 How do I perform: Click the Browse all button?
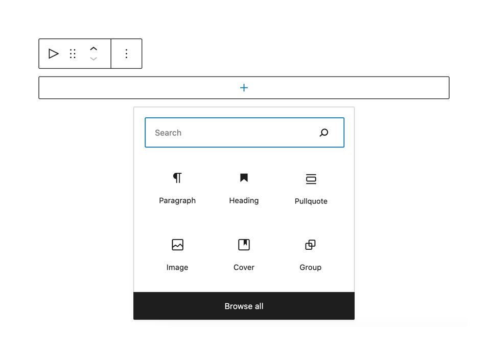pyautogui.click(x=244, y=306)
